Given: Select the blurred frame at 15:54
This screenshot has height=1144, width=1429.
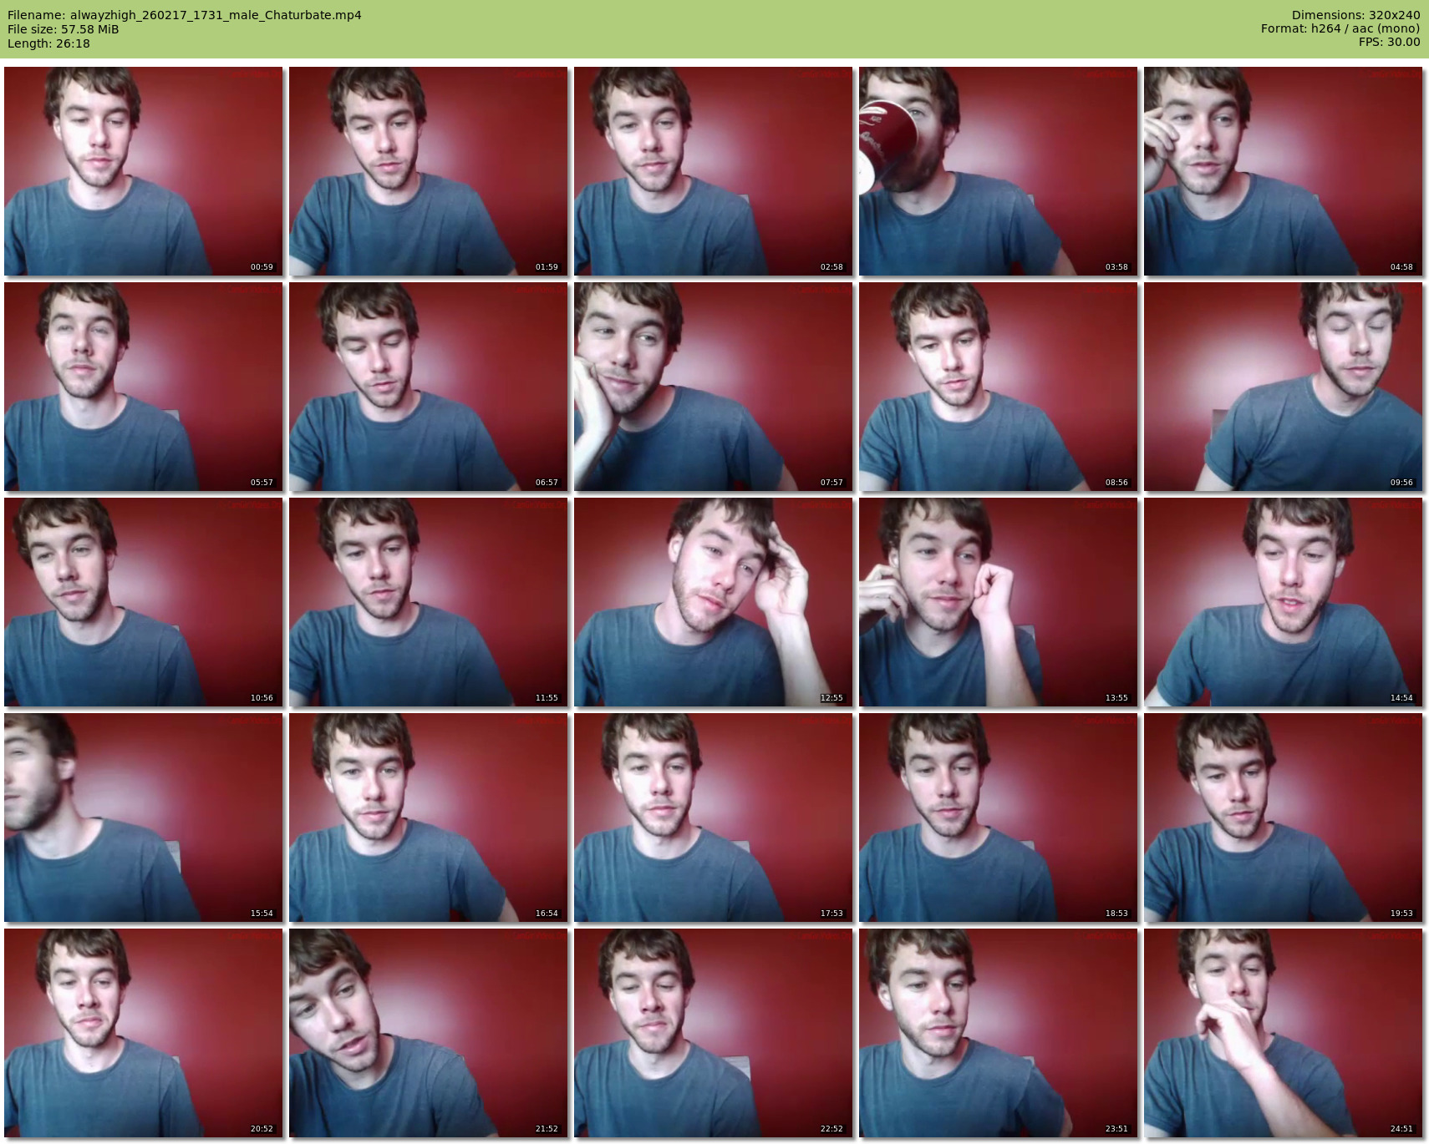Looking at the screenshot, I should (x=144, y=818).
